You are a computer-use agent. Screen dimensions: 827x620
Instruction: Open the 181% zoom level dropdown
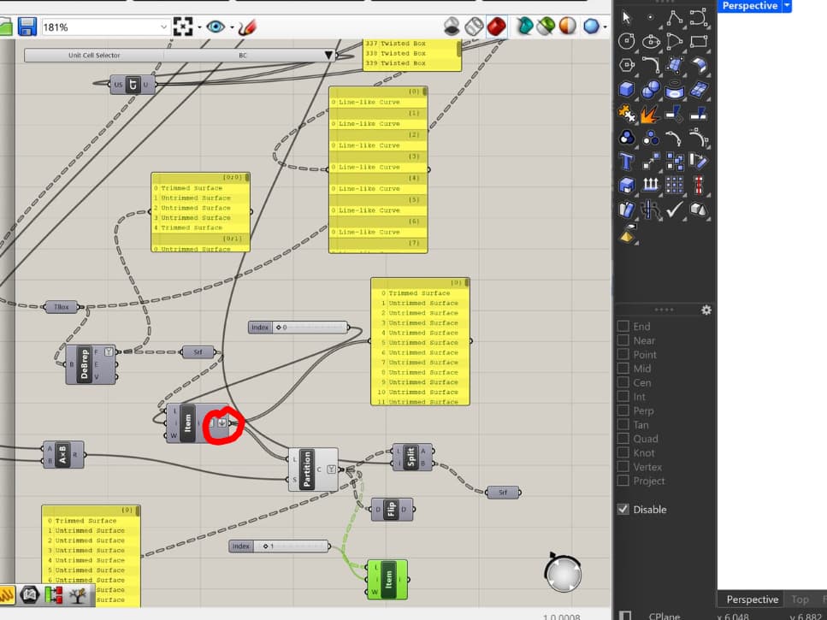(x=163, y=27)
